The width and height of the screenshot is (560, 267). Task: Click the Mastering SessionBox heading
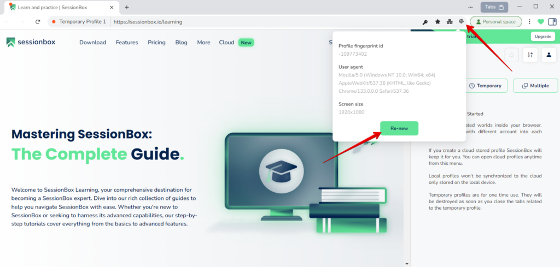click(x=82, y=135)
